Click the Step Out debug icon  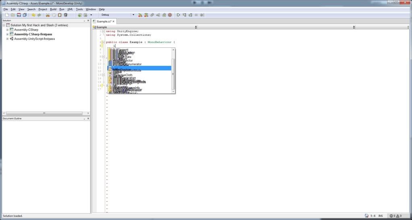(x=190, y=15)
